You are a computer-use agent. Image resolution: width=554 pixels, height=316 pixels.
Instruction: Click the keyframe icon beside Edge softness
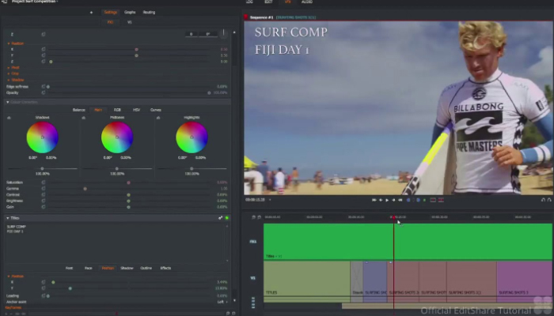44,86
